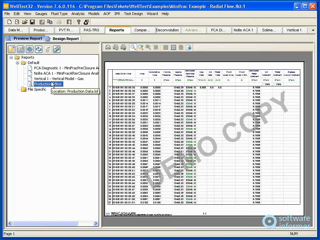Switch to the Solima... tab
The width and height of the screenshot is (320, 240).
269,30
